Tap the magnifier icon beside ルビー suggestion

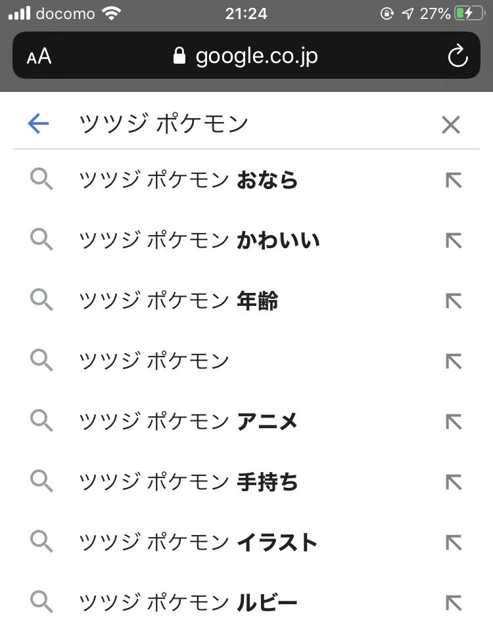42,601
